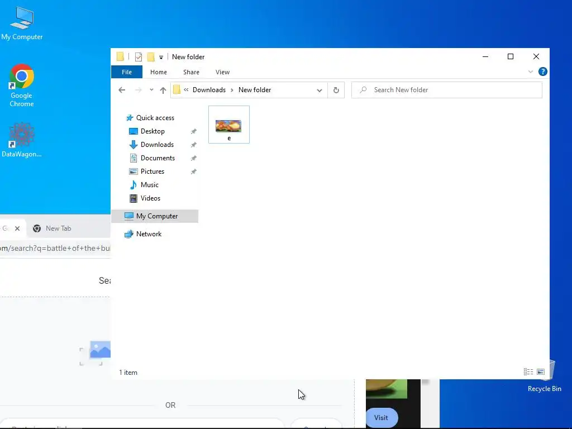Open Explorer Help with the question icon
Viewport: 572px width, 429px height.
coord(543,71)
